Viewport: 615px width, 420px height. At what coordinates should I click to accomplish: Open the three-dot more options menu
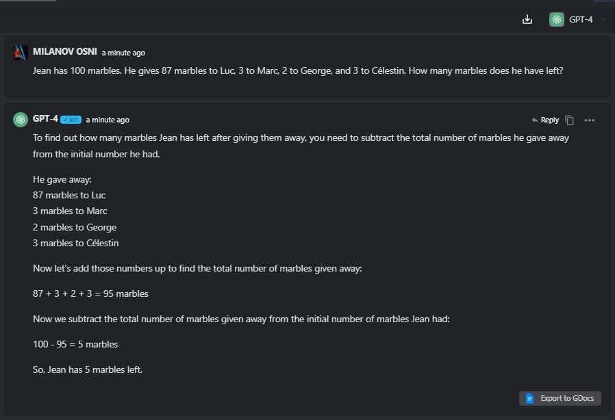click(x=589, y=120)
